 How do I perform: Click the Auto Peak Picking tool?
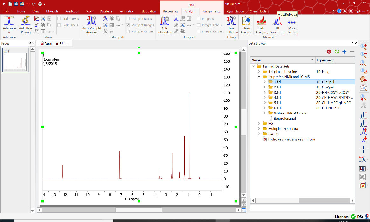(x=25, y=25)
